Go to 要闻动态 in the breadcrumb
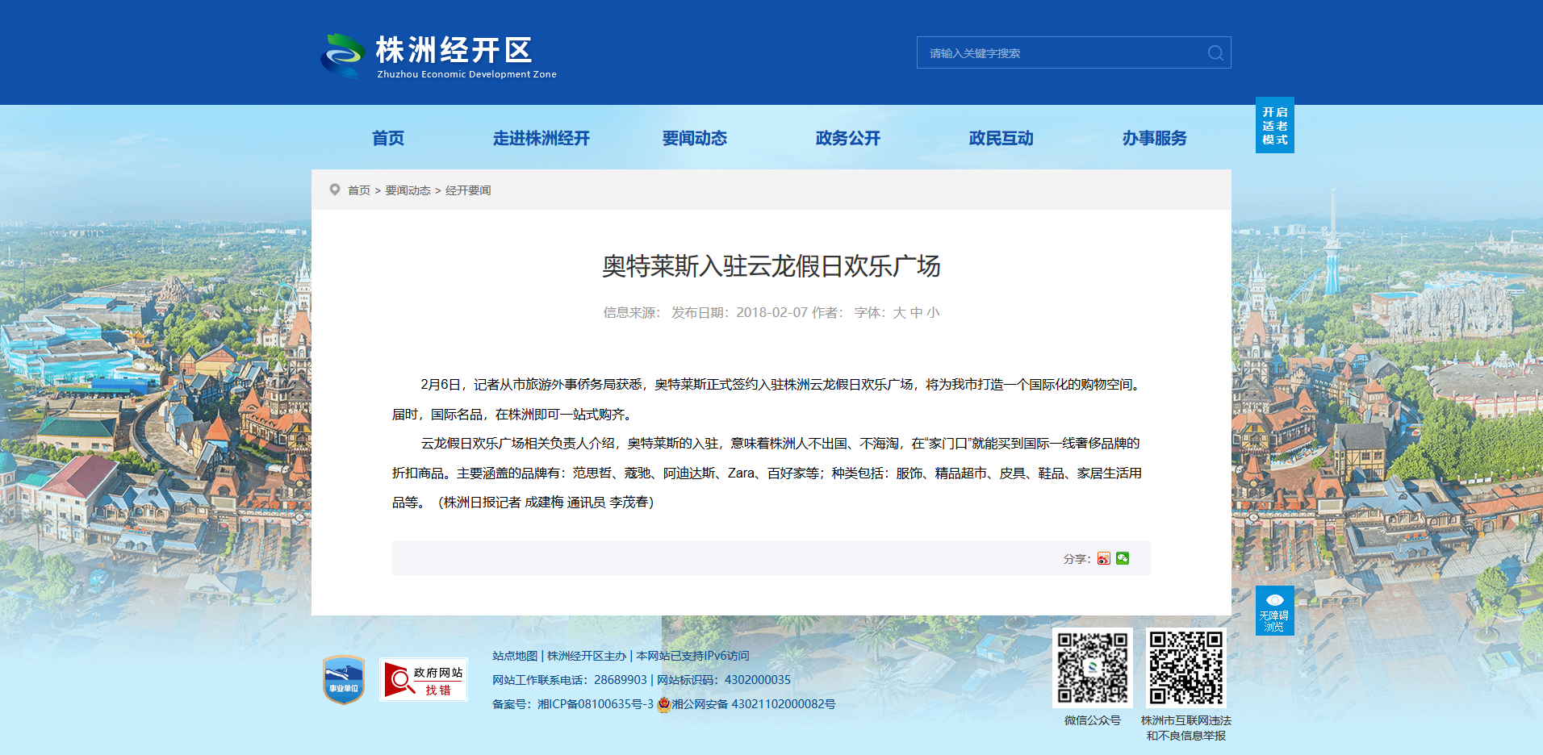 (408, 190)
